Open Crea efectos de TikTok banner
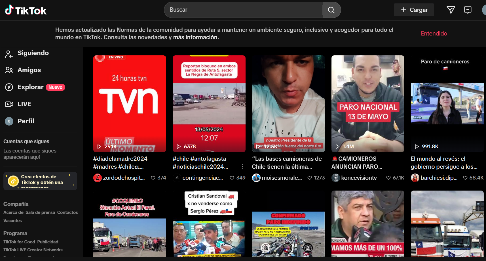 40,181
